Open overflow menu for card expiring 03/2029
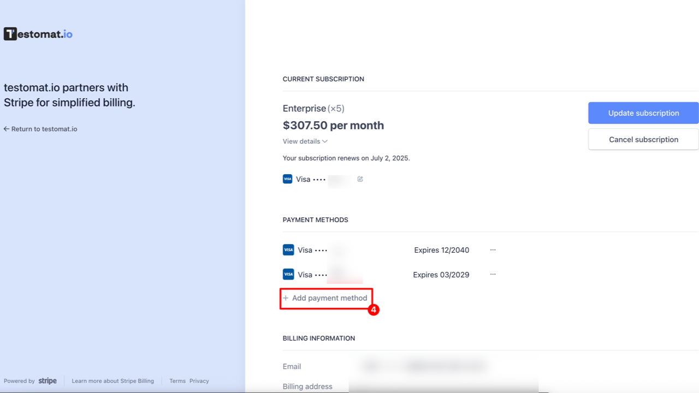699x393 pixels. coord(493,274)
